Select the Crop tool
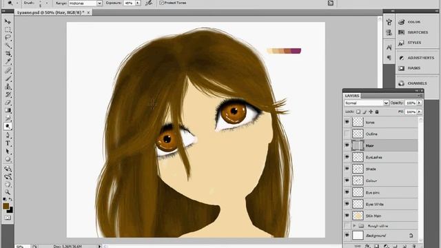Image resolution: width=441 pixels, height=248 pixels. [8, 54]
